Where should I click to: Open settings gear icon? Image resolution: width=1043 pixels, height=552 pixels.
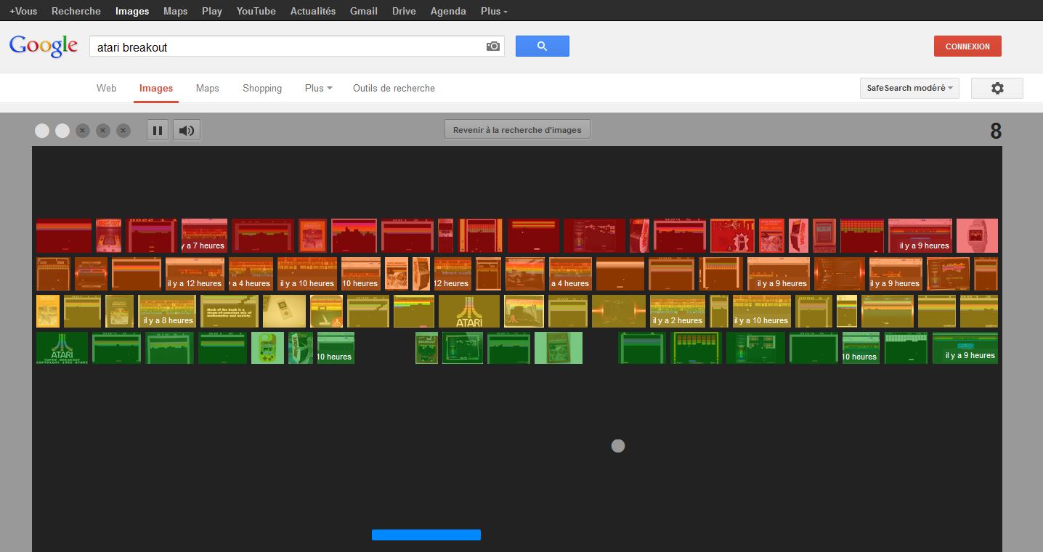(x=997, y=88)
